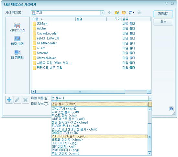
Task: Choose 비트맵 이미지 (*.bmp) format
Action: pos(100,140)
